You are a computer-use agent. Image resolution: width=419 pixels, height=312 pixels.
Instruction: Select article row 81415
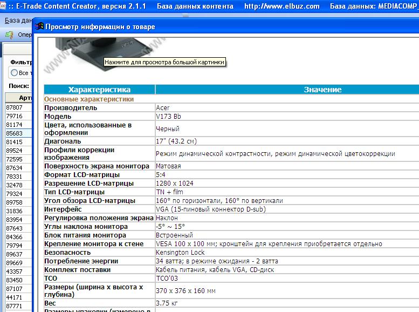[x=18, y=142]
